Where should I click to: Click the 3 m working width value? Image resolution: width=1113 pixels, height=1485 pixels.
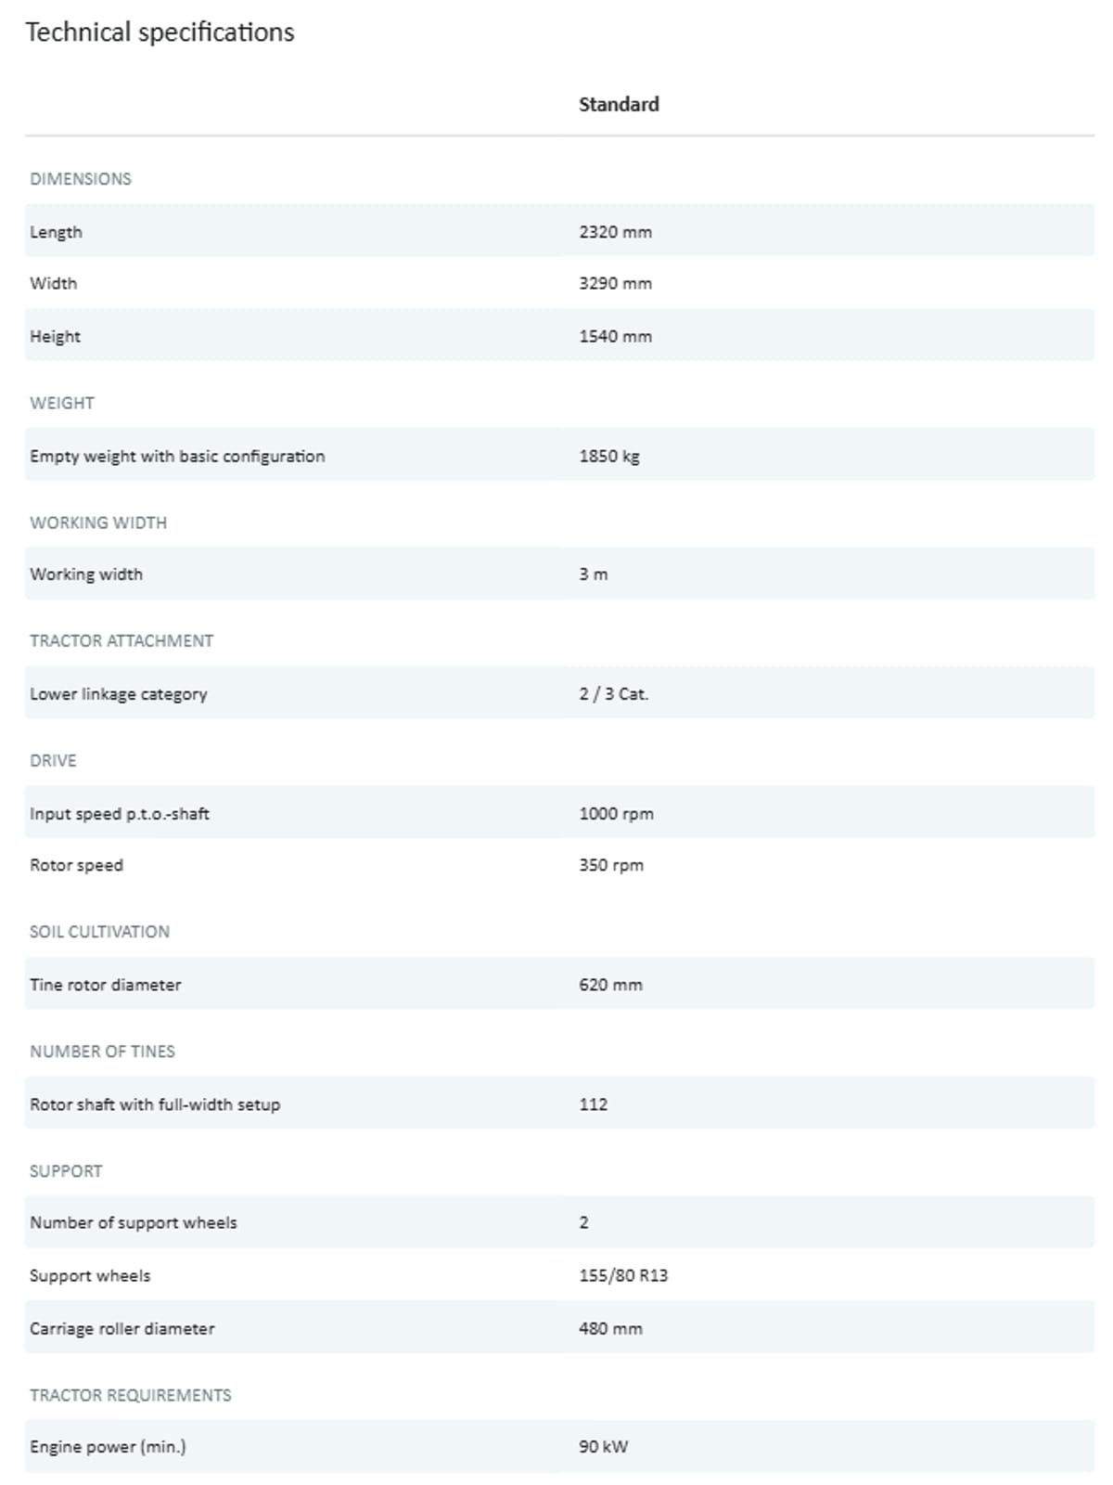point(594,574)
